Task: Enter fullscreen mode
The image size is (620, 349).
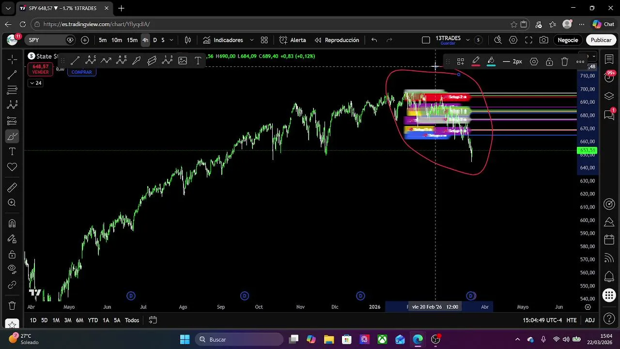Action: coord(529,40)
